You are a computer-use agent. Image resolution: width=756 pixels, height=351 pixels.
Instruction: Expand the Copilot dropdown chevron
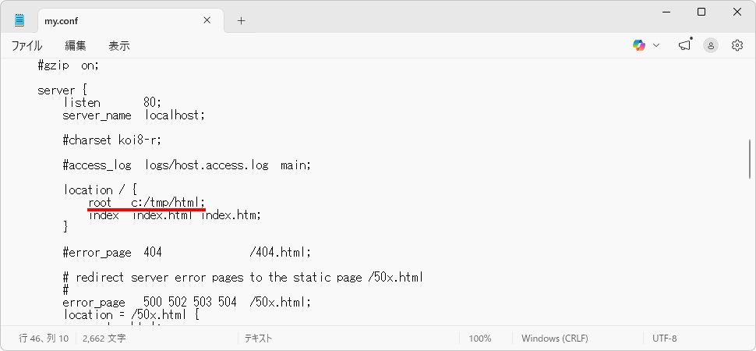pos(656,45)
